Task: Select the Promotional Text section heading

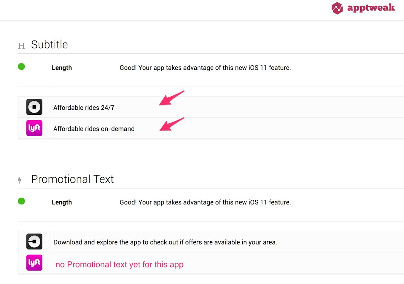Action: [x=72, y=179]
